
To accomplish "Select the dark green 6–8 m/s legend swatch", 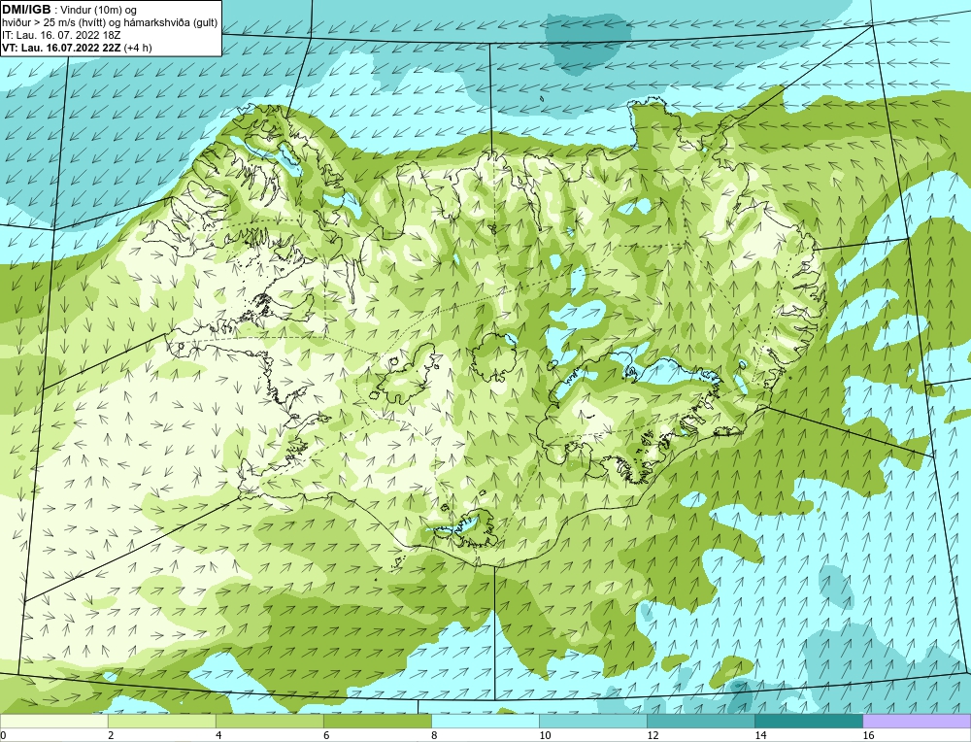I will [378, 721].
